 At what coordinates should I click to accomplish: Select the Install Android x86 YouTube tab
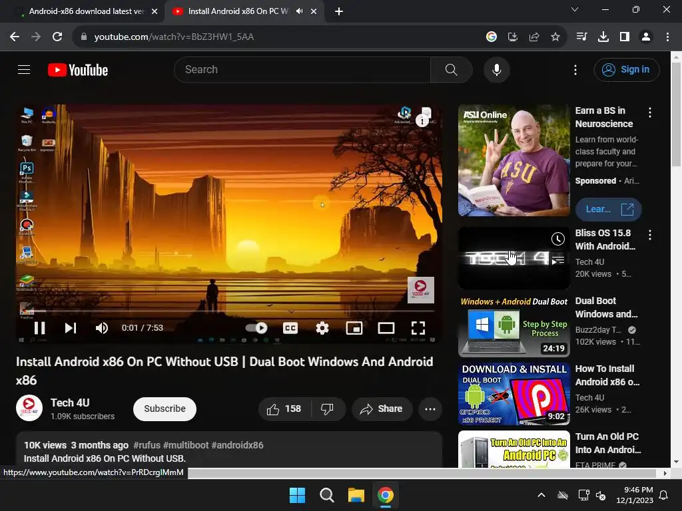(237, 11)
